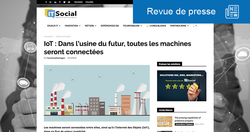The height and width of the screenshot is (132, 250).
Task: Click the Objets connectés breadcrumb
Action: click(x=63, y=36)
